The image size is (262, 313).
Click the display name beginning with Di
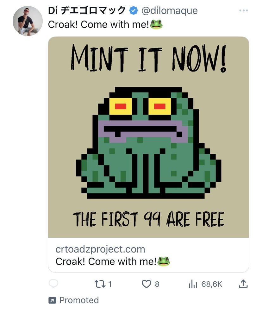87,11
